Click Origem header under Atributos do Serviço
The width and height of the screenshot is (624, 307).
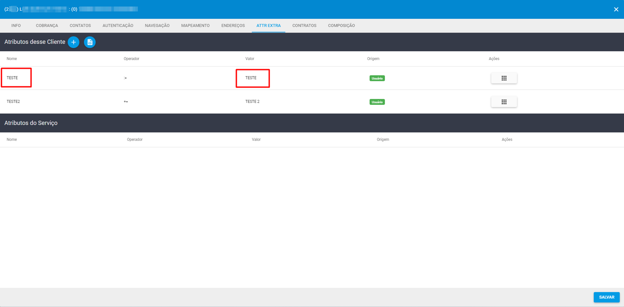tap(383, 139)
